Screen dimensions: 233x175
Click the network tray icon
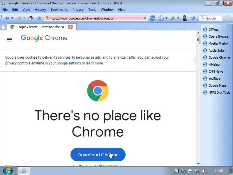click(197, 171)
